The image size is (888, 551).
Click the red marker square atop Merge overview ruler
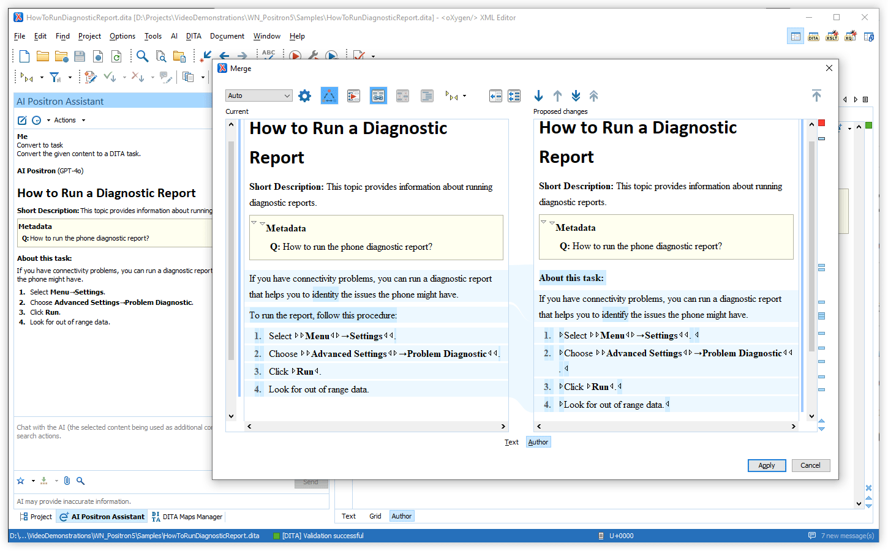tap(822, 123)
